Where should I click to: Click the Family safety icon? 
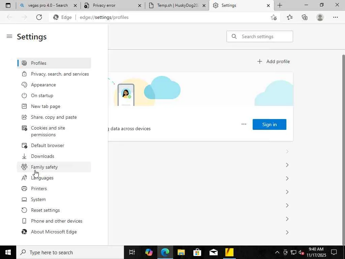tap(24, 167)
